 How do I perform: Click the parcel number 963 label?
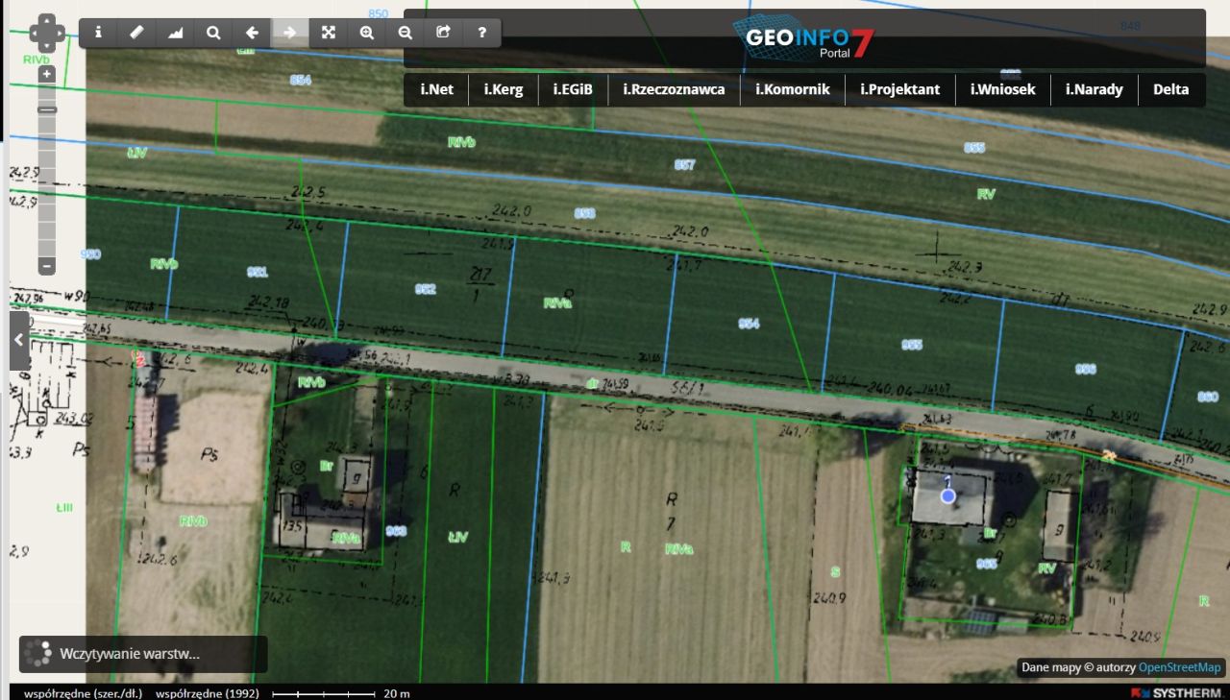(396, 531)
